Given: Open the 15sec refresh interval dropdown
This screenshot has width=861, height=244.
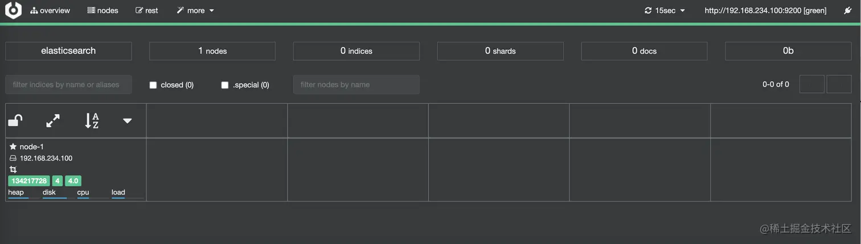Looking at the screenshot, I should point(665,10).
